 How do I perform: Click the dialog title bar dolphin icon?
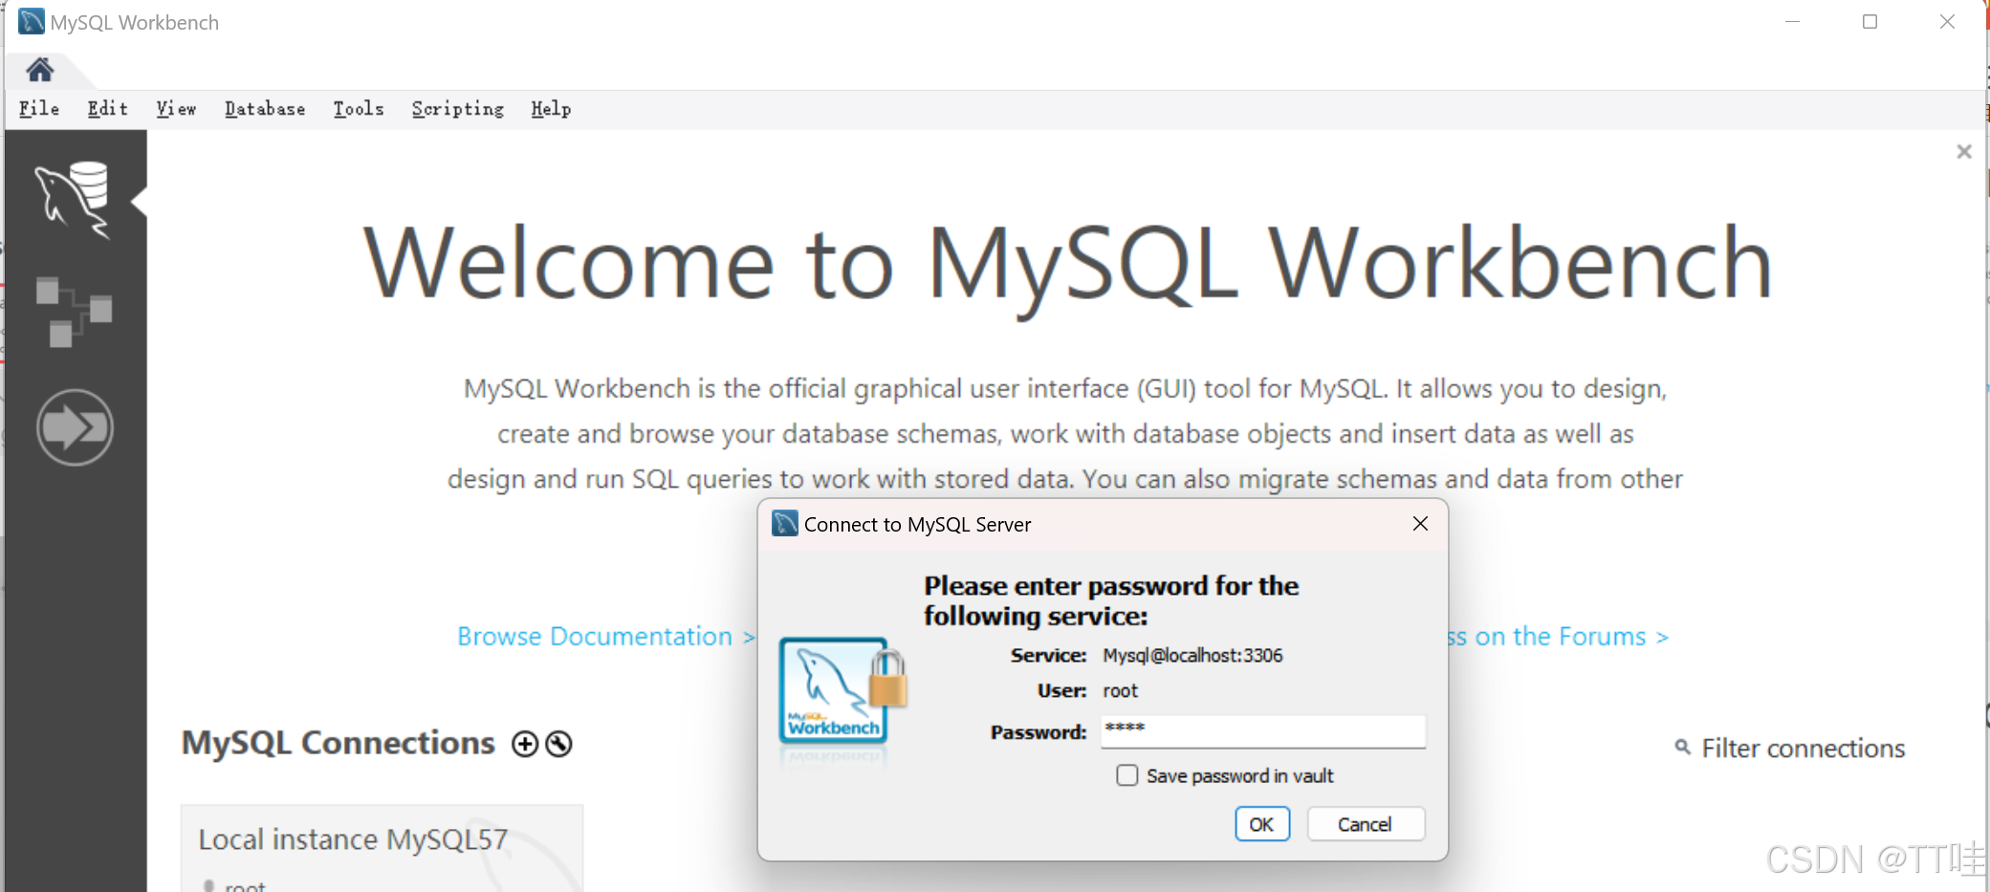click(785, 524)
